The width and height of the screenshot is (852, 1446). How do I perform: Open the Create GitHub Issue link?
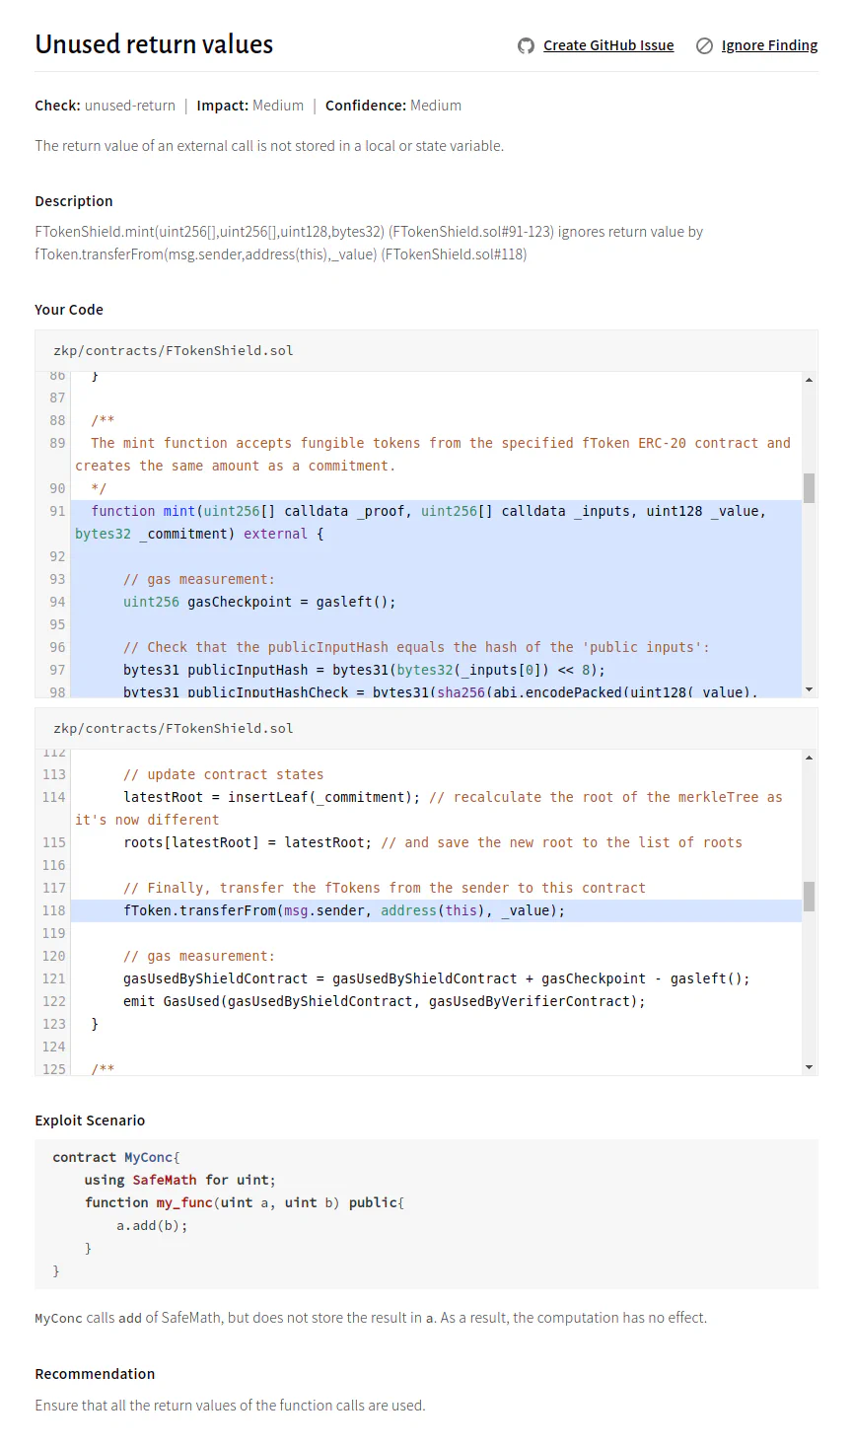pos(608,45)
